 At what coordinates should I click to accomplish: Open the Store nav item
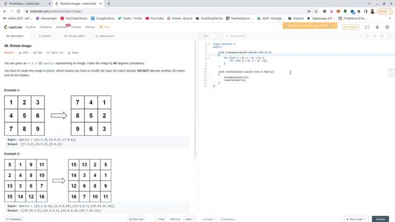pyautogui.click(x=105, y=27)
